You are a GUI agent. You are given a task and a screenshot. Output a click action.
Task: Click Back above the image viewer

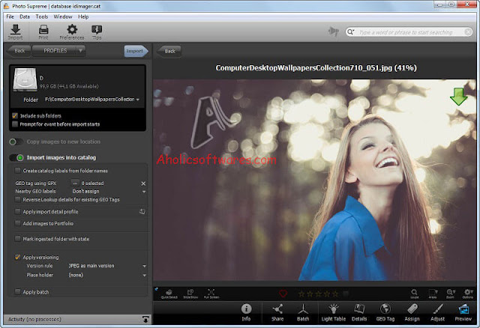pos(169,51)
